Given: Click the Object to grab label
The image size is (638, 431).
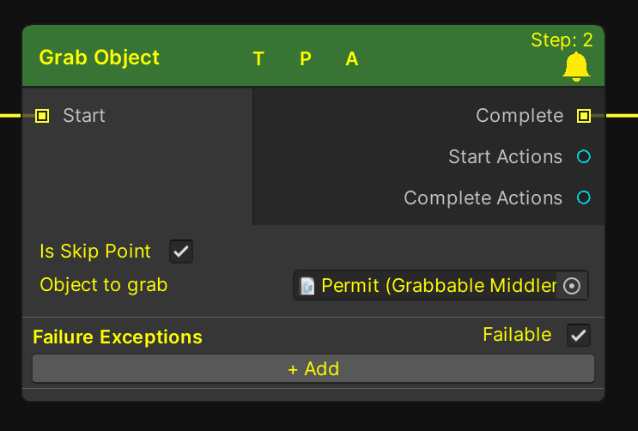Looking at the screenshot, I should click(x=104, y=285).
